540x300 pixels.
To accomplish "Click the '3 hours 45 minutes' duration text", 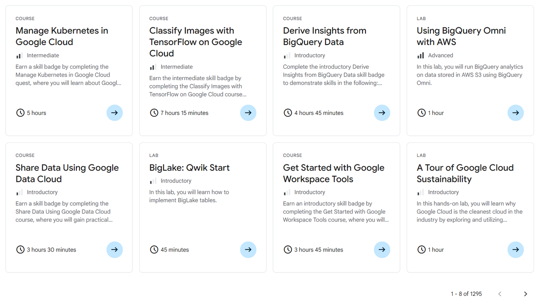I will 319,250.
